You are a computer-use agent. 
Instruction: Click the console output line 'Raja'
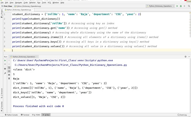click(x=16, y=79)
